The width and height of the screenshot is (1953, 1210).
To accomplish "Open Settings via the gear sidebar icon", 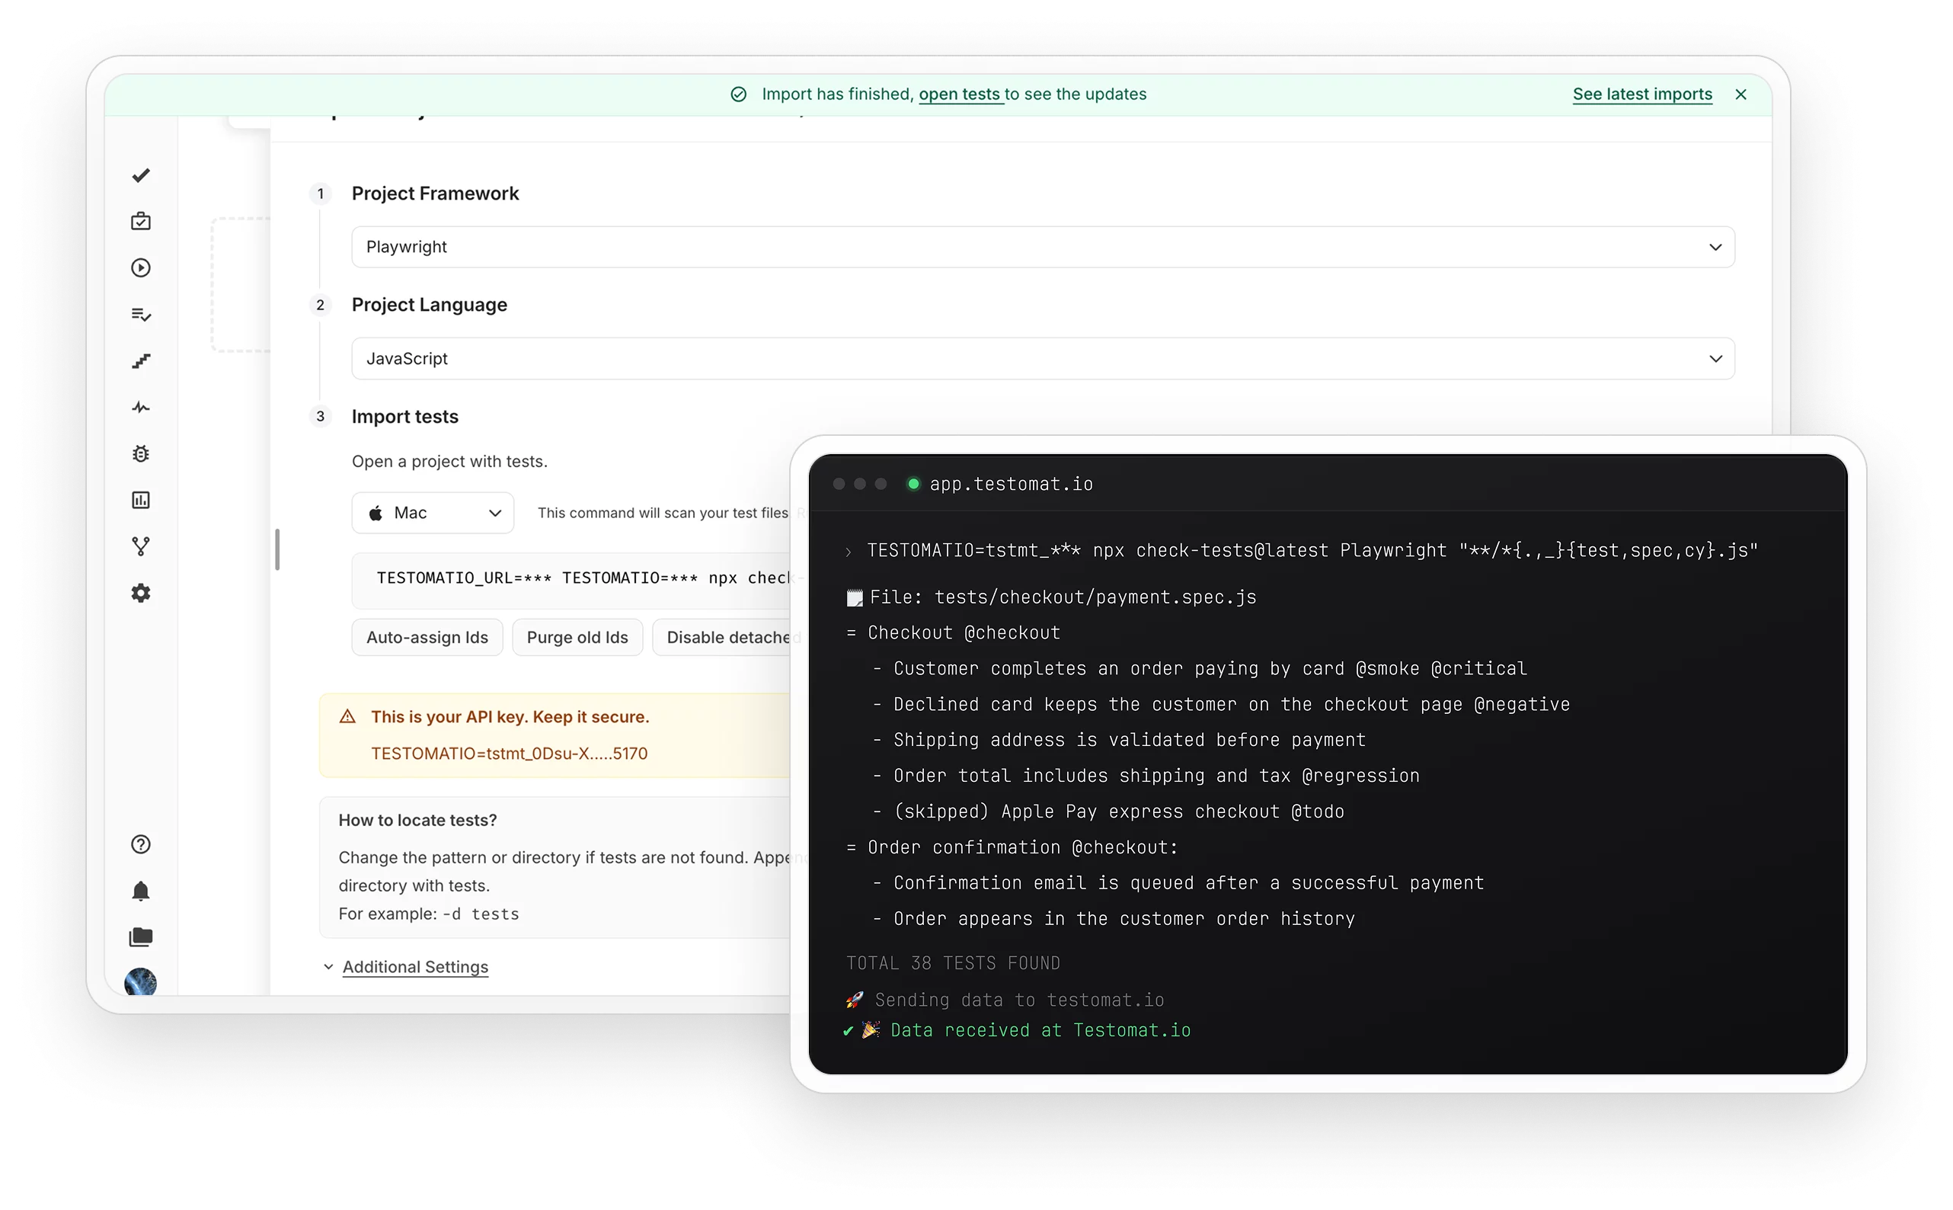I will coord(141,593).
